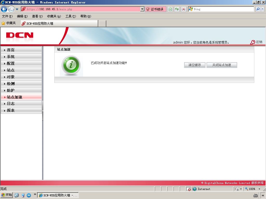Click the refresh page icon
Screen dimensions: 266x199
point(177,9)
